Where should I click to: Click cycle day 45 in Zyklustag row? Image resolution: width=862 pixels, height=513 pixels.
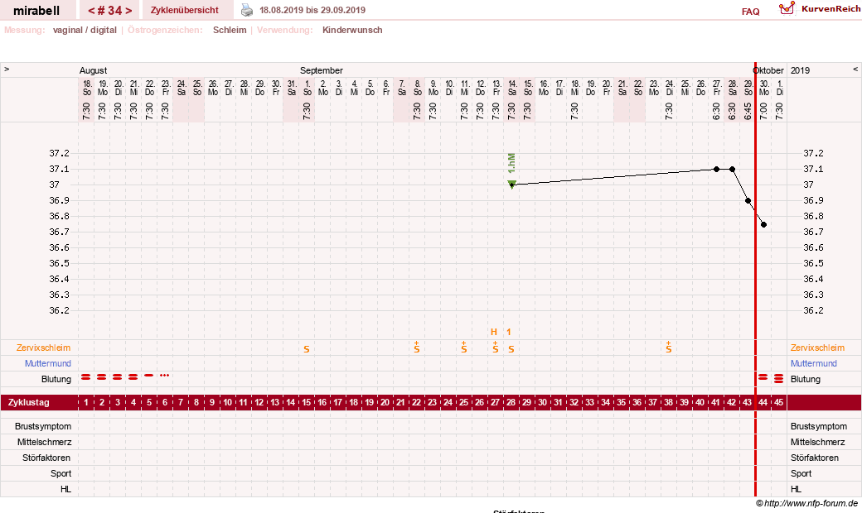pyautogui.click(x=778, y=402)
